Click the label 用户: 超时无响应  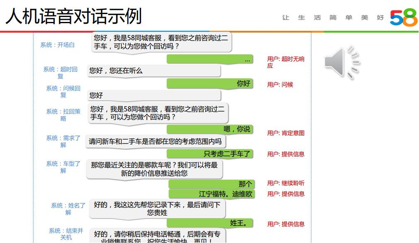(286, 62)
